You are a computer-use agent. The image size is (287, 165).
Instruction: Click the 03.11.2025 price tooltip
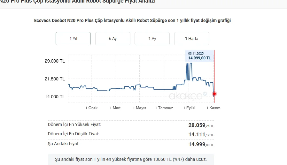click(199, 56)
